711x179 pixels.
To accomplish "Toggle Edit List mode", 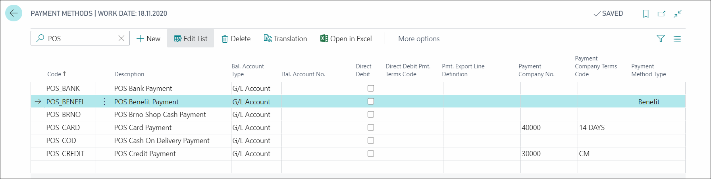I will tap(191, 38).
